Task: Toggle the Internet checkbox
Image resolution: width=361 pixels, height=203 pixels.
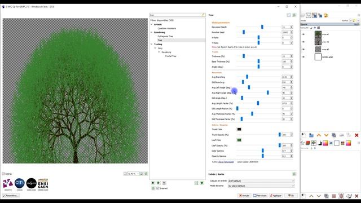Action: point(158,188)
